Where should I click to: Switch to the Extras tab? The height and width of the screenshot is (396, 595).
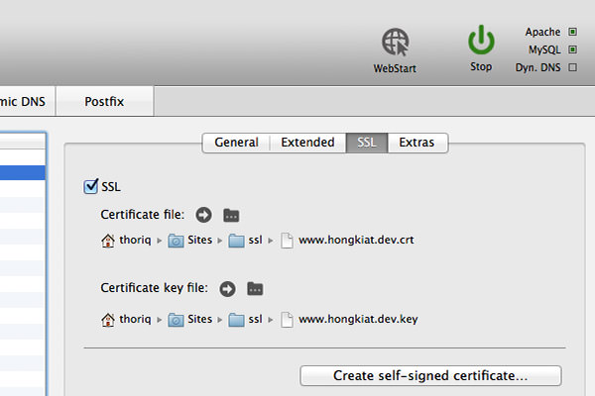tap(417, 143)
